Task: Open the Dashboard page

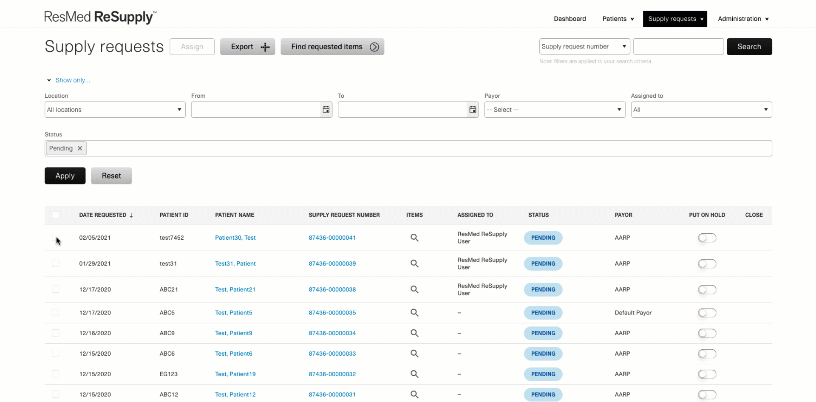Action: tap(569, 19)
